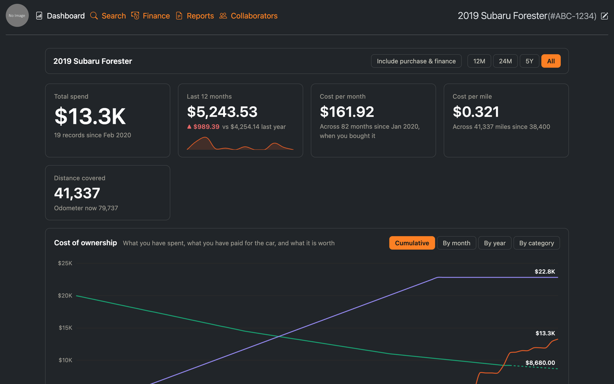The width and height of the screenshot is (614, 384).
Task: Click the Last 12 months sparkline chart
Action: [240, 143]
